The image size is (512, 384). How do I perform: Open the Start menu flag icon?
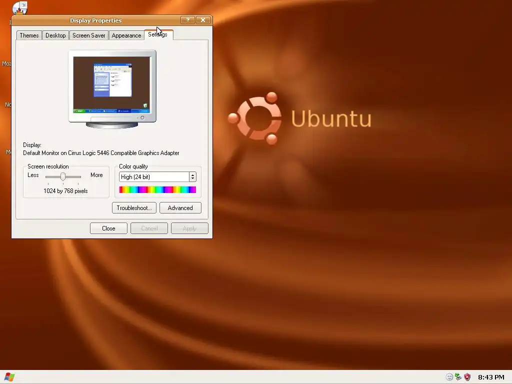click(9, 377)
